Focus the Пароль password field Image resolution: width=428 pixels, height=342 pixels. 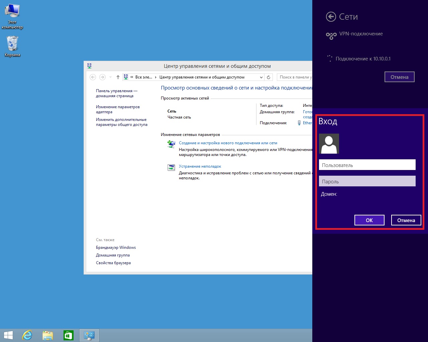coord(367,181)
